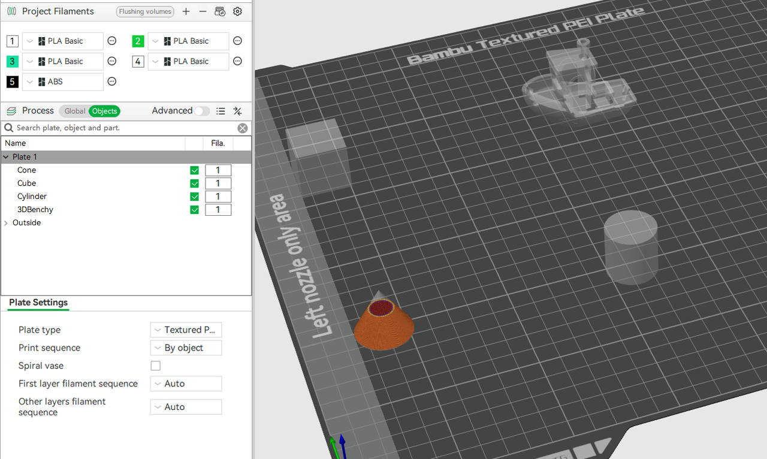
Task: Click Name column header
Action: [x=93, y=143]
